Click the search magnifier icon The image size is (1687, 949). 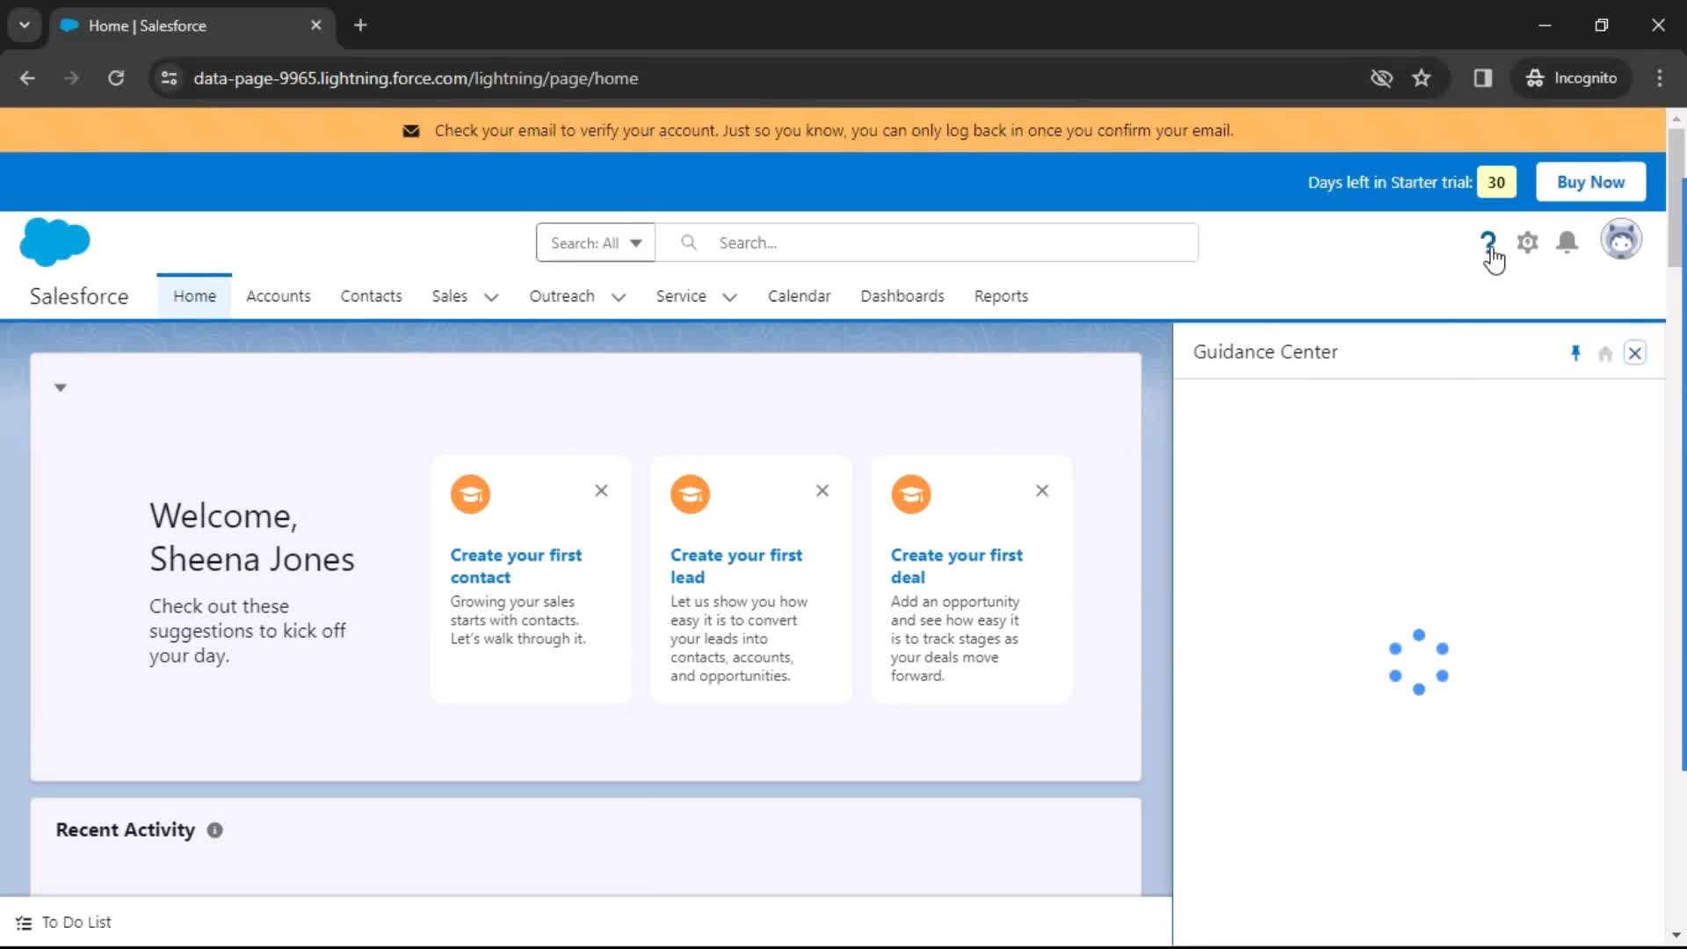pyautogui.click(x=689, y=242)
